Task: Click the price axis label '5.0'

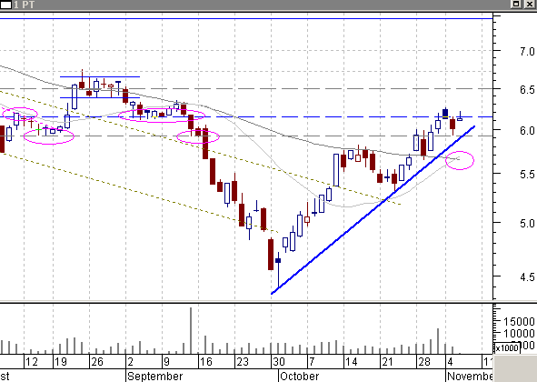Action: click(x=527, y=224)
